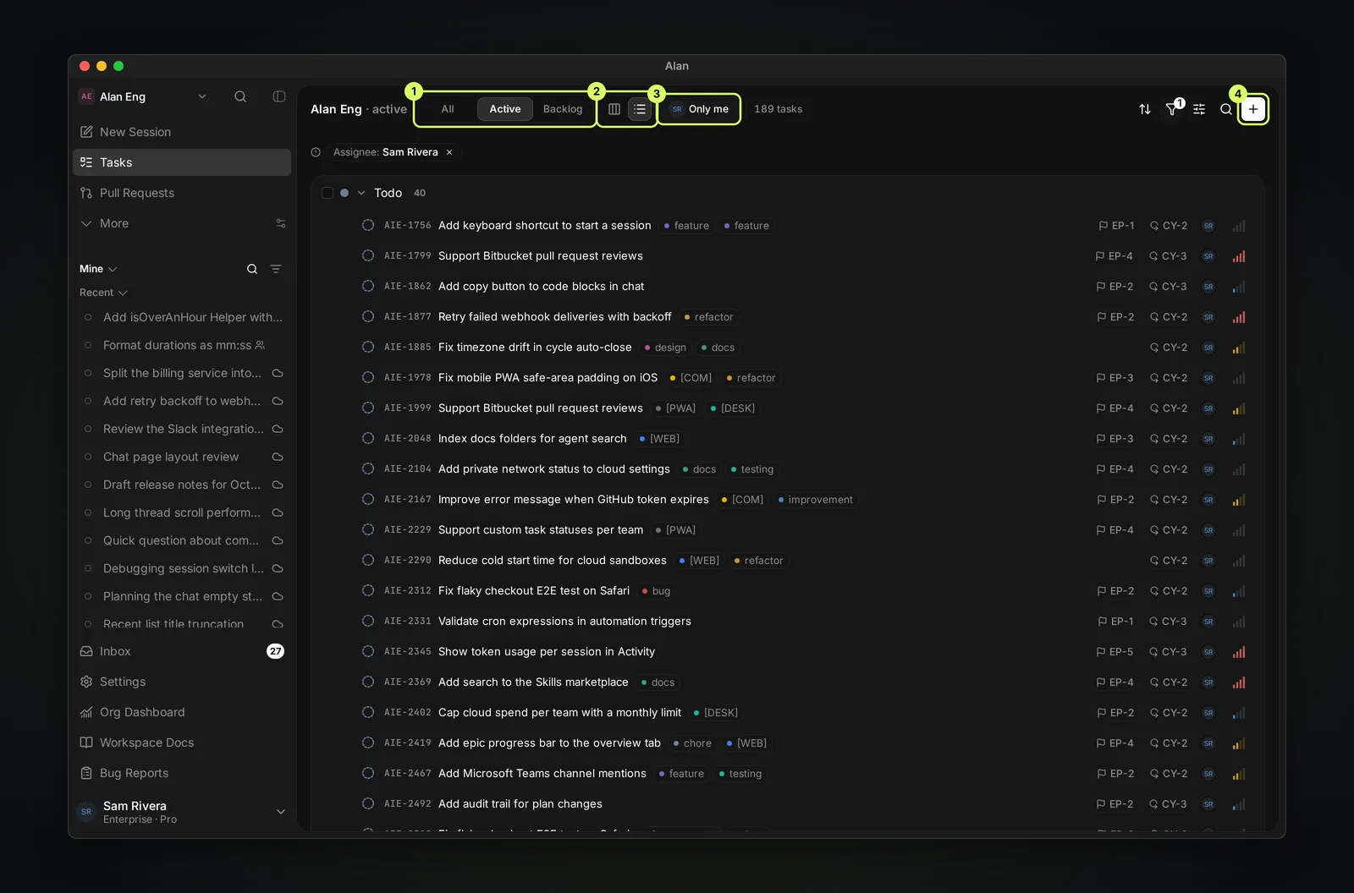Open Bug Reports from the sidebar
This screenshot has height=893, width=1354.
point(182,773)
